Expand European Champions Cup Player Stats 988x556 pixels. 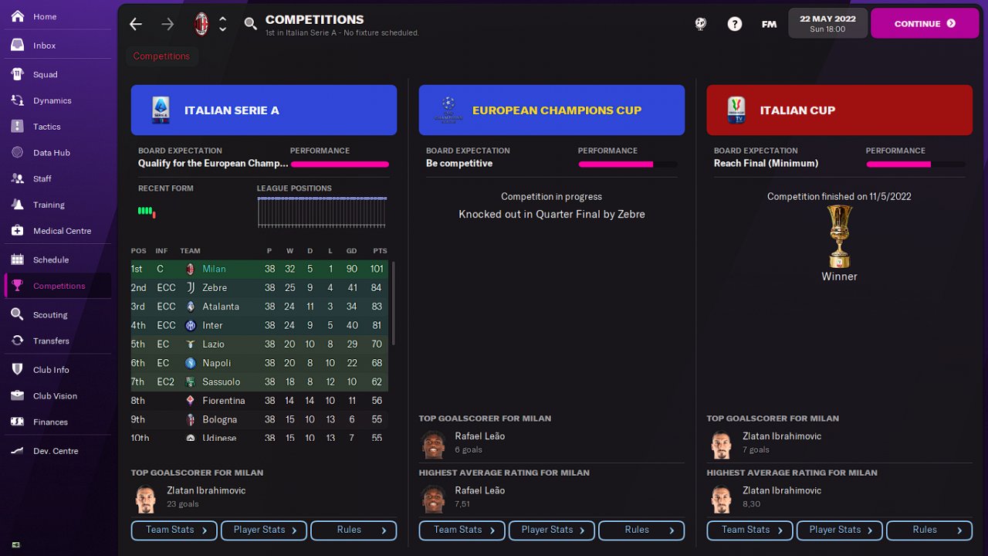(x=551, y=531)
